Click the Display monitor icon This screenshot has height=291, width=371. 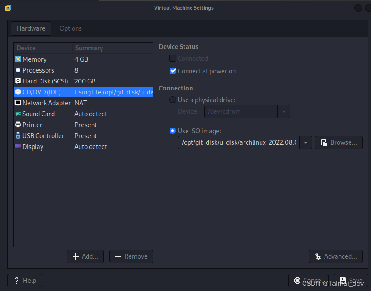[18, 146]
